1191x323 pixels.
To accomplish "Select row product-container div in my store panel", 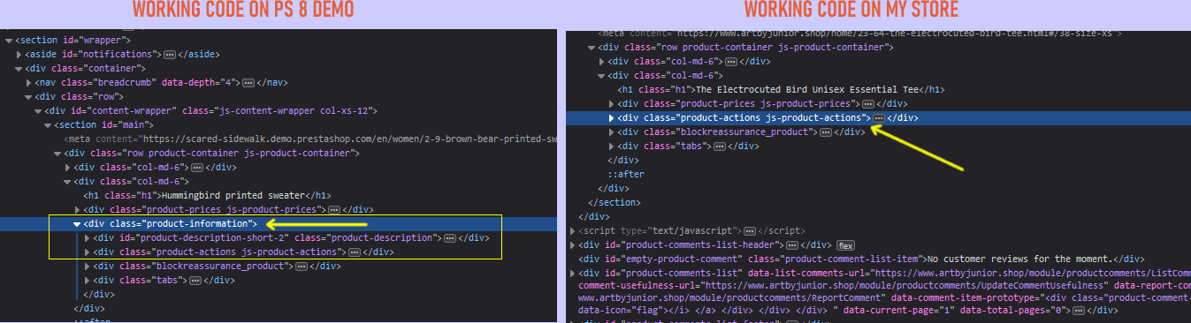I will [x=745, y=47].
